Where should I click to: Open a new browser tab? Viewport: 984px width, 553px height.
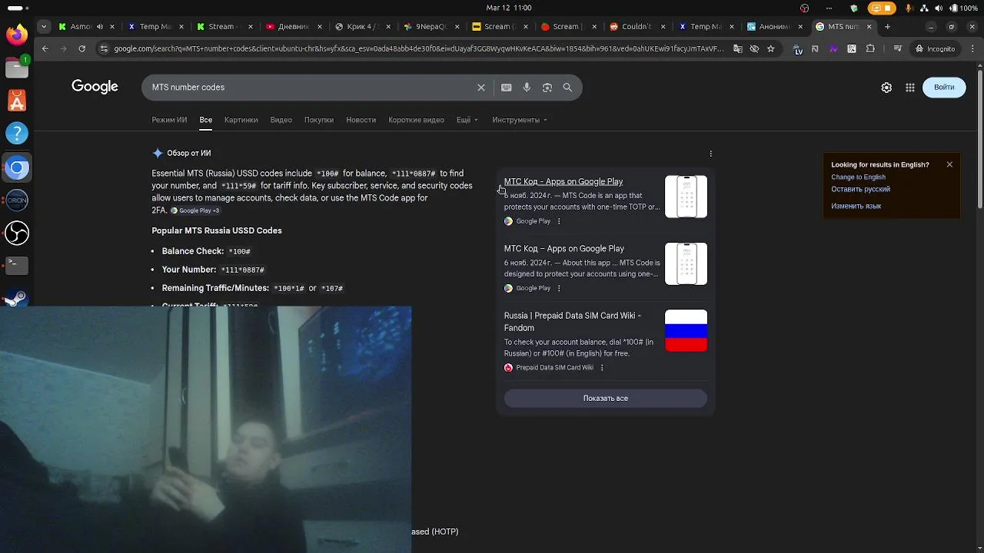tap(887, 26)
